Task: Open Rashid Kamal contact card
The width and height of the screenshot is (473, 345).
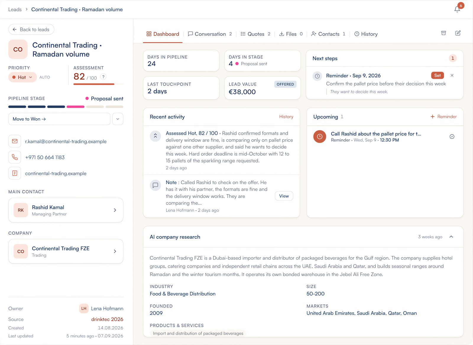Action: pos(66,210)
